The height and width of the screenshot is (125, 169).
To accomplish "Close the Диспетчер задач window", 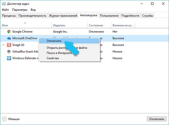I will [x=163, y=4].
